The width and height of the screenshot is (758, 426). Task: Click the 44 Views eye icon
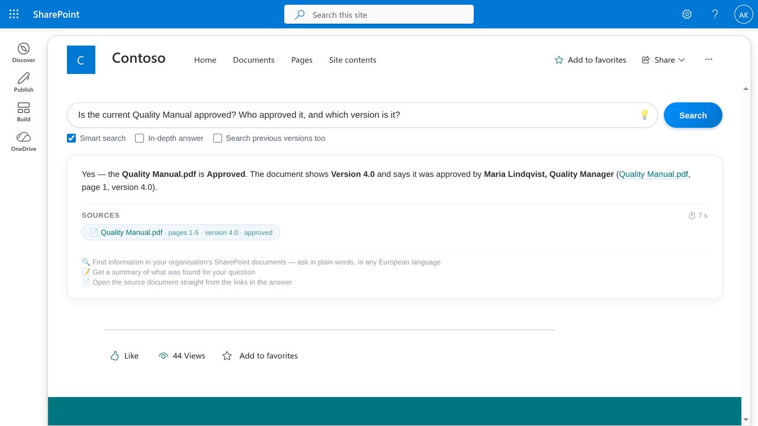tap(163, 356)
